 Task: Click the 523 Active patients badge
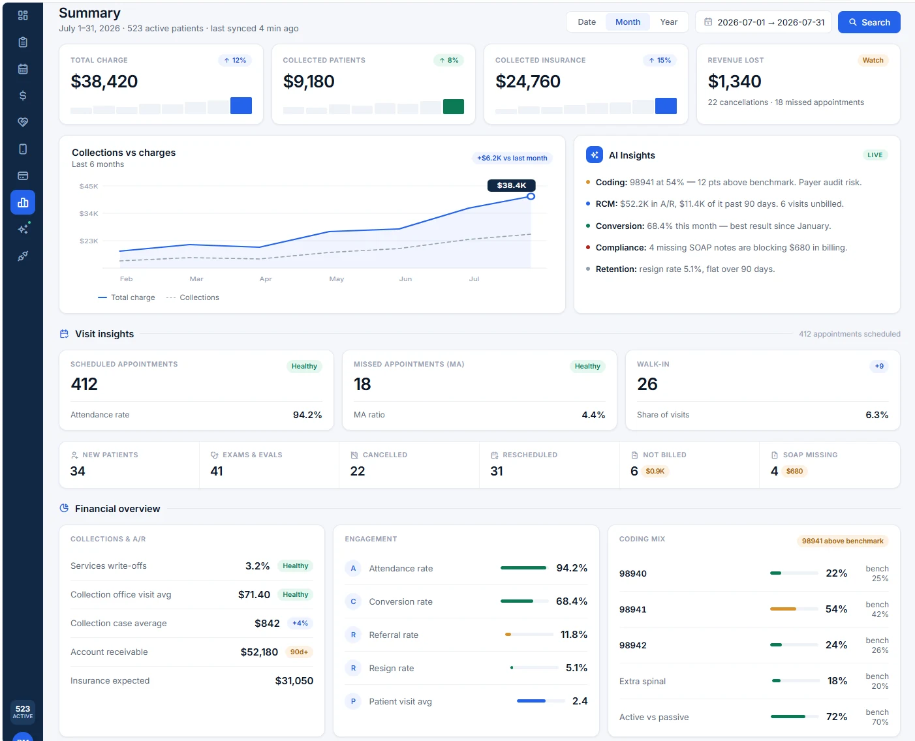click(x=23, y=712)
